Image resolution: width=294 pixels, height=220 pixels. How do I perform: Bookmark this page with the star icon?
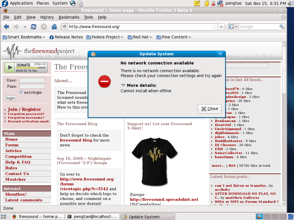tap(214, 27)
